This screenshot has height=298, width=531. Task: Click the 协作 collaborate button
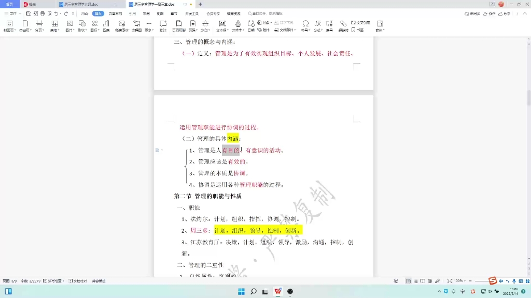(x=491, y=14)
